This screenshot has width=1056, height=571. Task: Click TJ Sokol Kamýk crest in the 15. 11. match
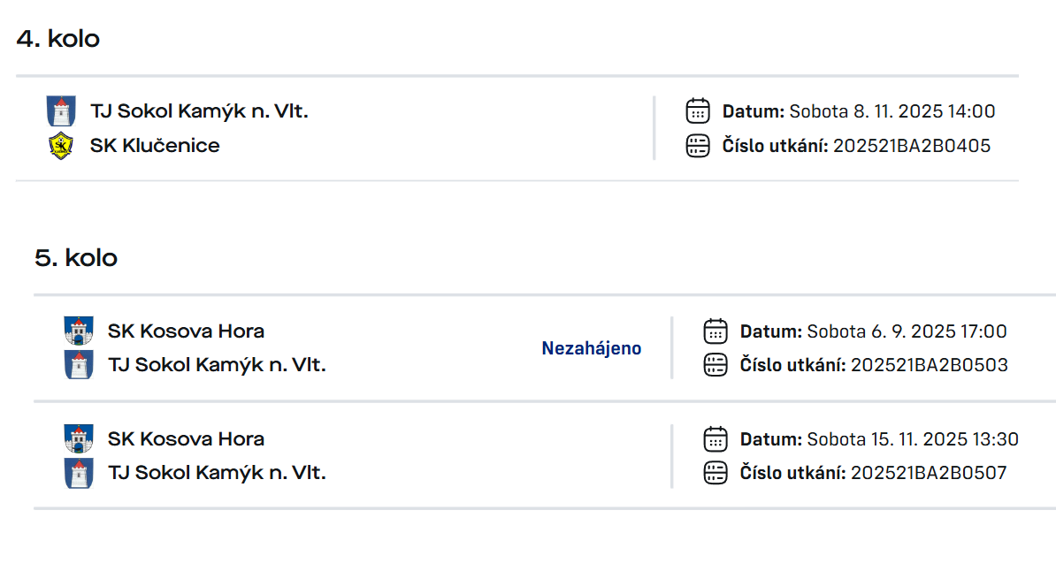79,473
